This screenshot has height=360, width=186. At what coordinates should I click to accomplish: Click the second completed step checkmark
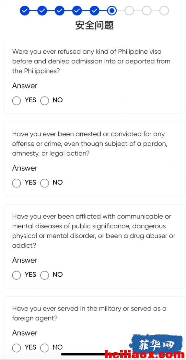click(x=42, y=11)
